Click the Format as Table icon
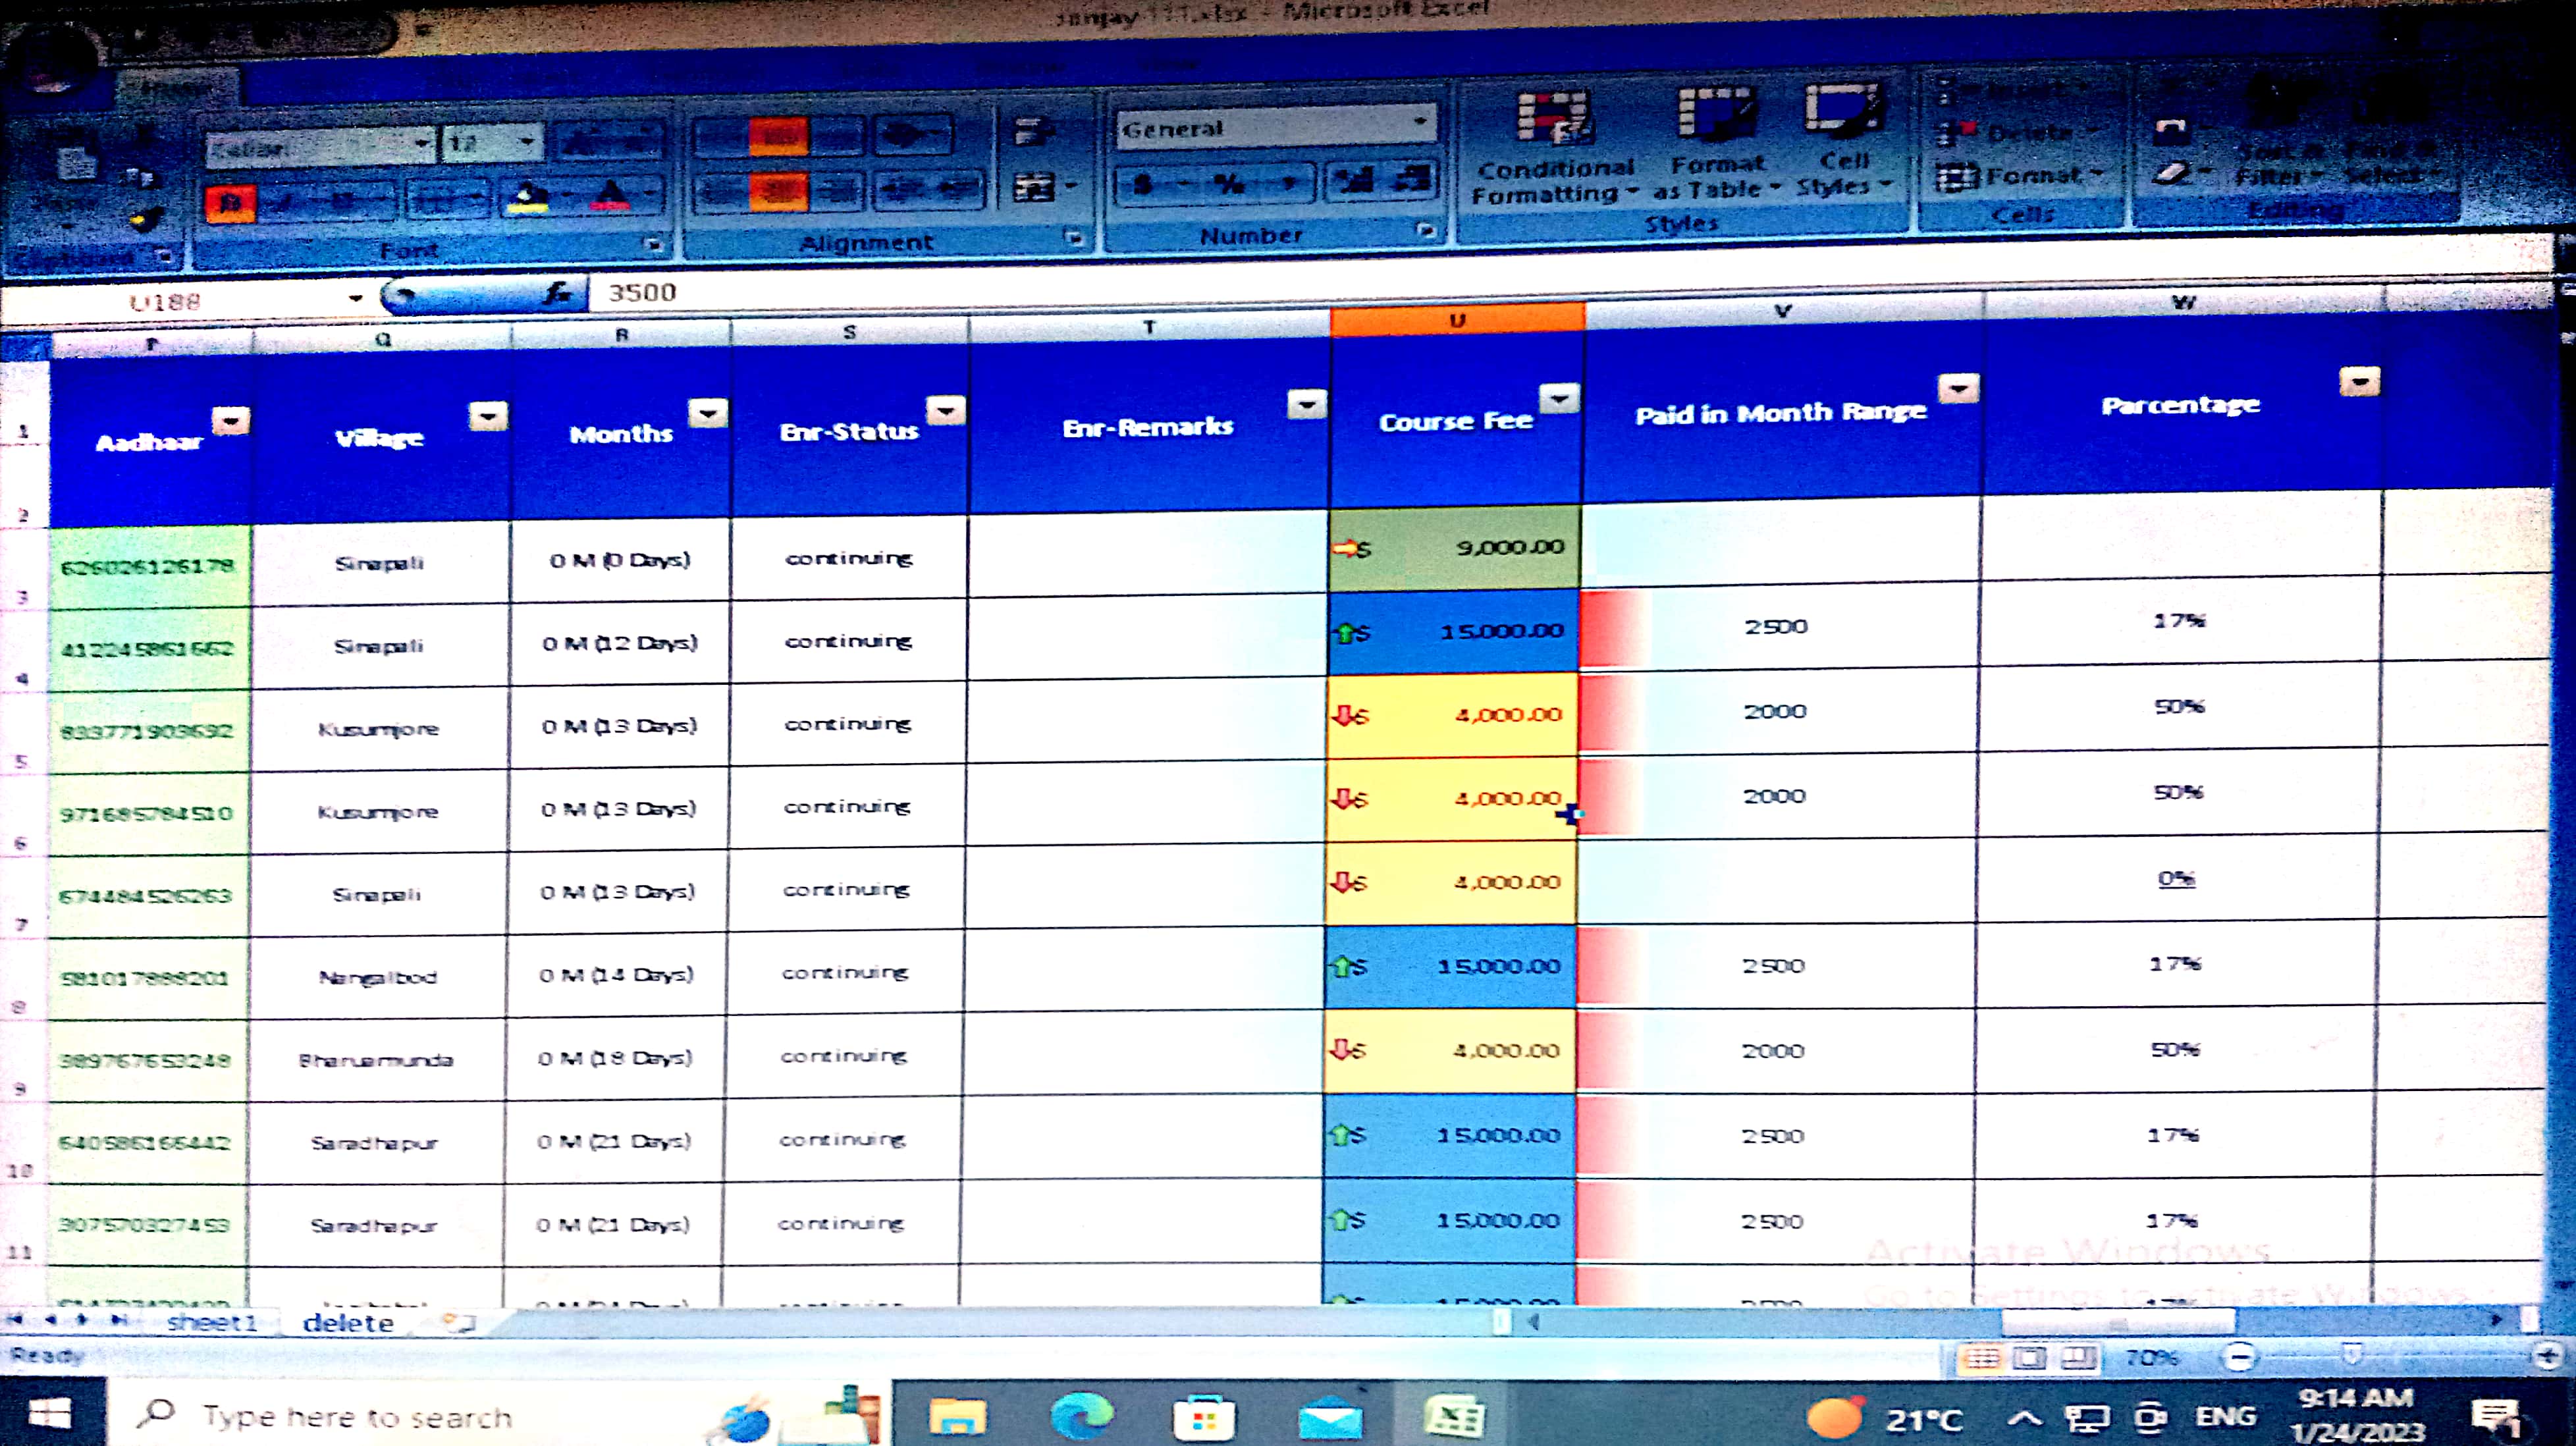2576x1446 pixels. click(1716, 112)
